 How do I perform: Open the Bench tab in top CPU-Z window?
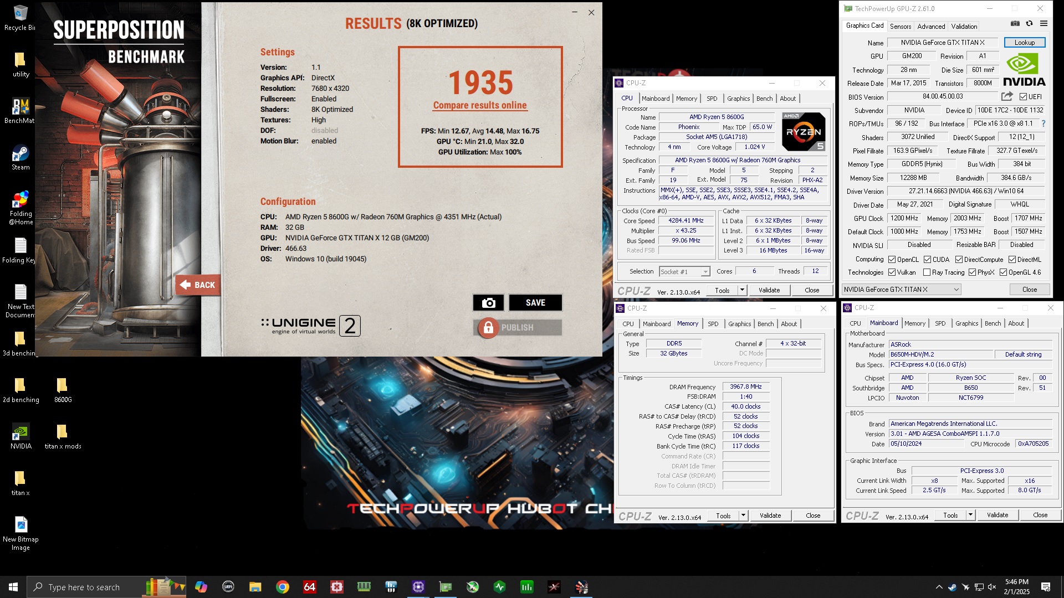pos(764,99)
